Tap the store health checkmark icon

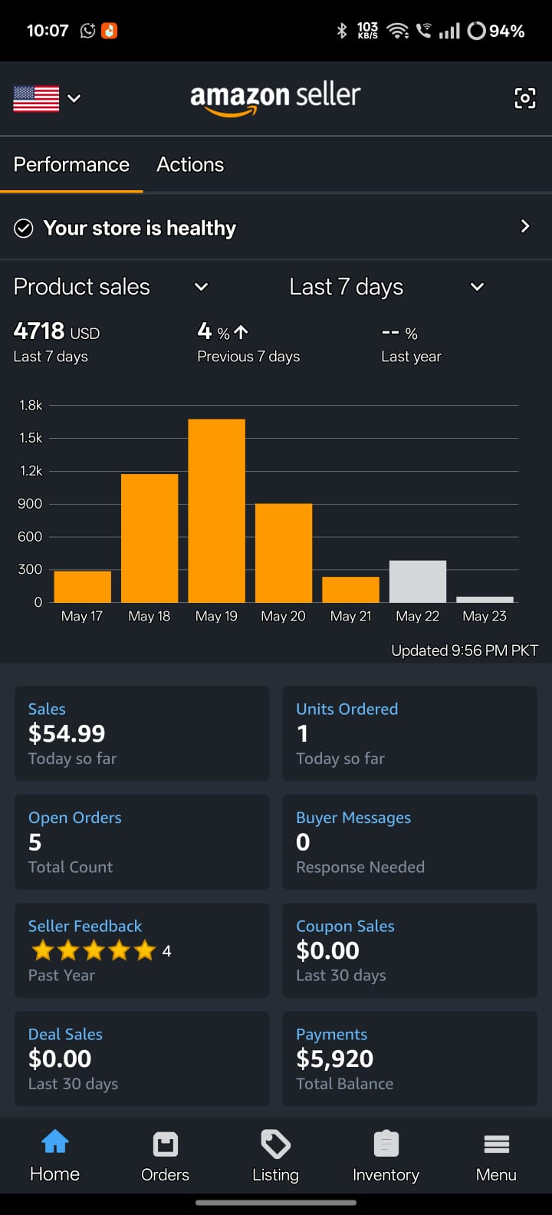pos(24,229)
